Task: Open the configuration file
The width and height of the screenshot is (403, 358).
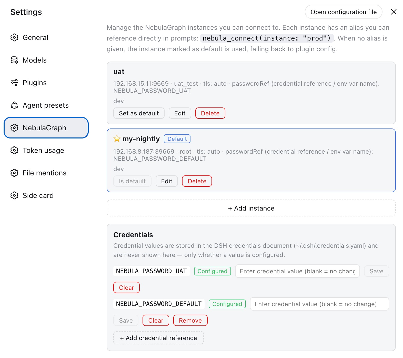Action: 344,12
